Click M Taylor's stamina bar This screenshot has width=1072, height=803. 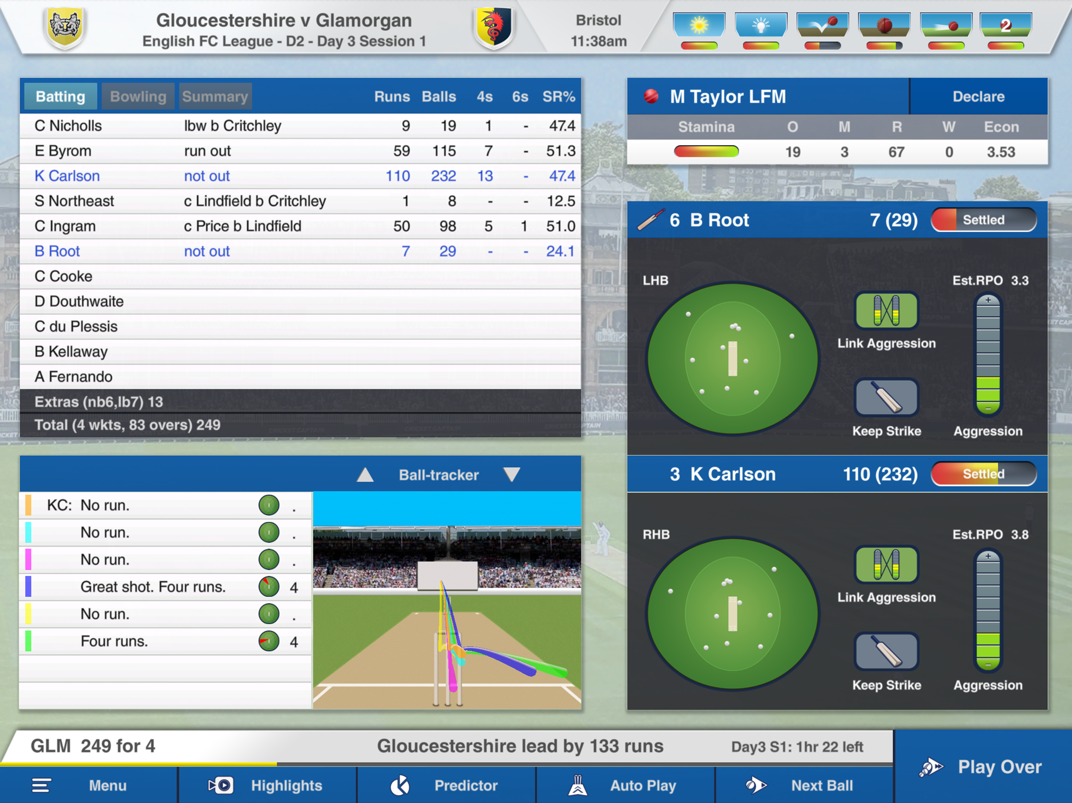(x=707, y=152)
